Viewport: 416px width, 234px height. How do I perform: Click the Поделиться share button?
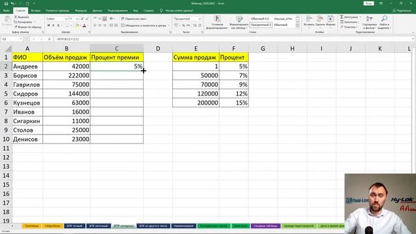[x=402, y=10]
